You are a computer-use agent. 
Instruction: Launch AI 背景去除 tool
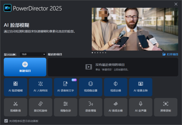(140, 87)
